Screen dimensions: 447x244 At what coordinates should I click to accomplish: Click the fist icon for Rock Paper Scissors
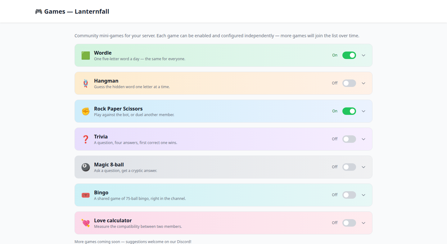(x=86, y=111)
